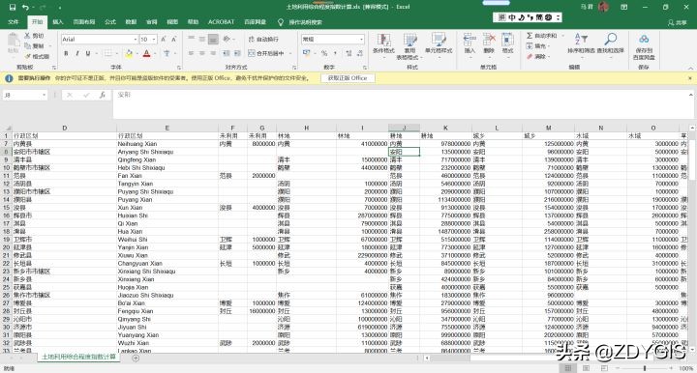Open the Name Box dropdown arrow
This screenshot has height=373, width=697.
[44, 95]
